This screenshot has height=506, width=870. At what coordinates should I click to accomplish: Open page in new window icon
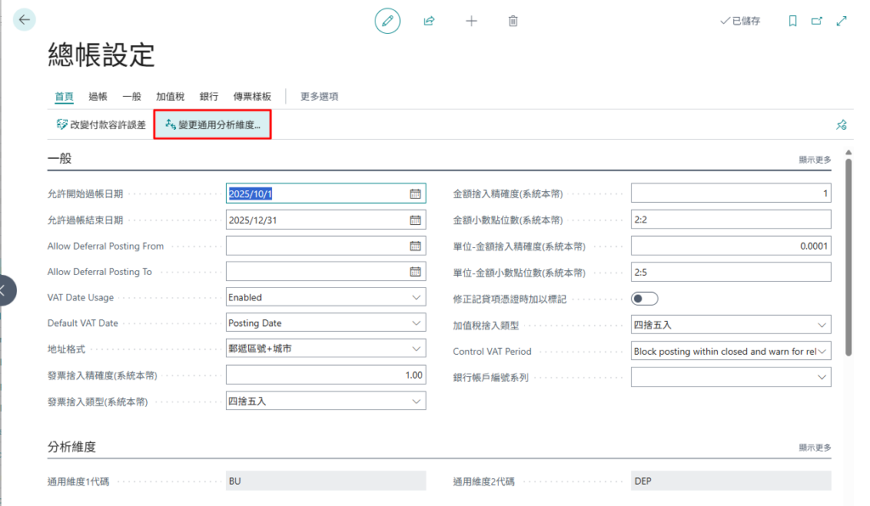point(816,21)
